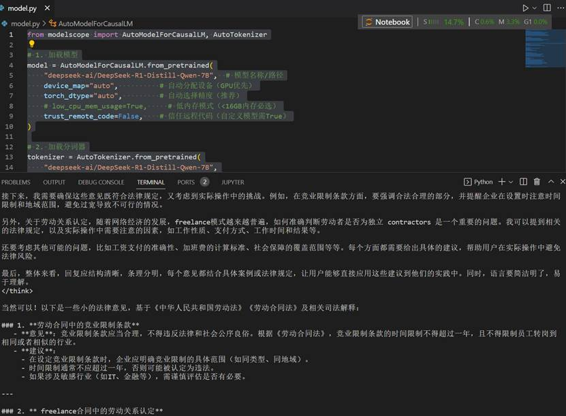Open the run options dropdown arrow
This screenshot has height=416, width=566.
pyautogui.click(x=535, y=8)
